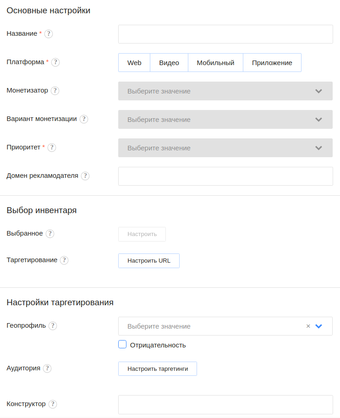340x418 pixels.
Task: Click the help icon beside Таргетирование
Action: [64, 260]
